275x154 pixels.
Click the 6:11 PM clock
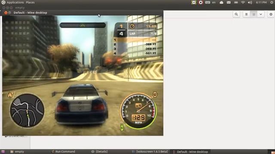pyautogui.click(x=261, y=3)
